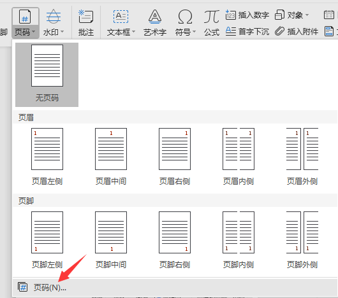Choose 页脚内侧 page number layout

click(x=239, y=240)
